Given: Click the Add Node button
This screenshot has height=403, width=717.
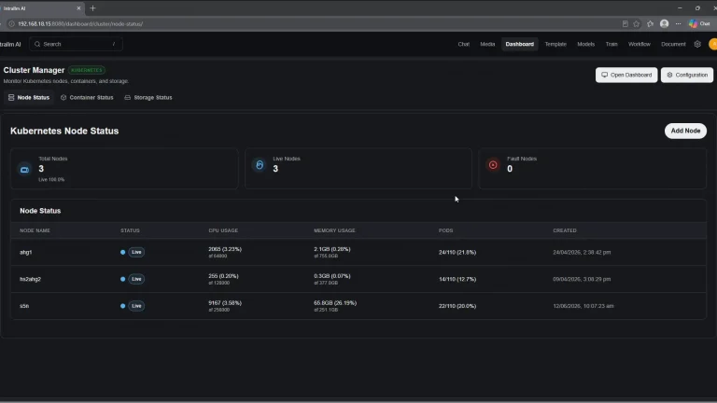Looking at the screenshot, I should (685, 131).
